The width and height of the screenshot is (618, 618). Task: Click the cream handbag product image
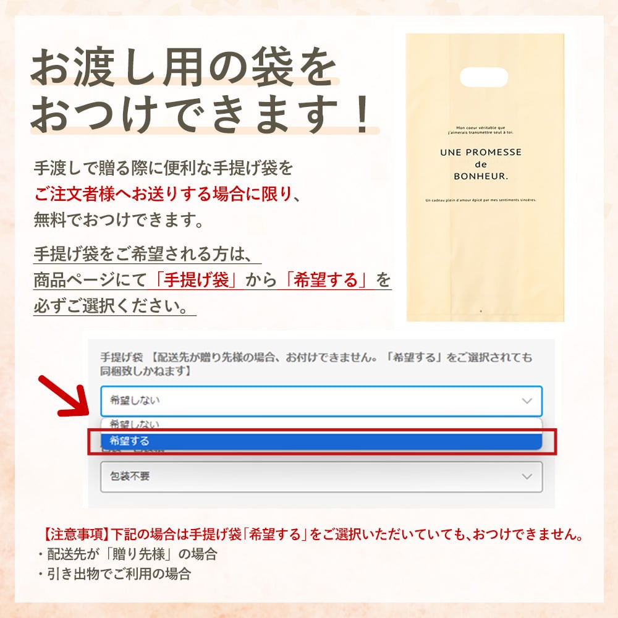pos(485,177)
